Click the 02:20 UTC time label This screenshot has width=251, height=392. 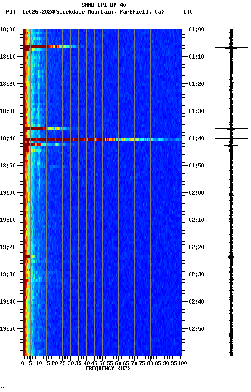pyautogui.click(x=196, y=247)
